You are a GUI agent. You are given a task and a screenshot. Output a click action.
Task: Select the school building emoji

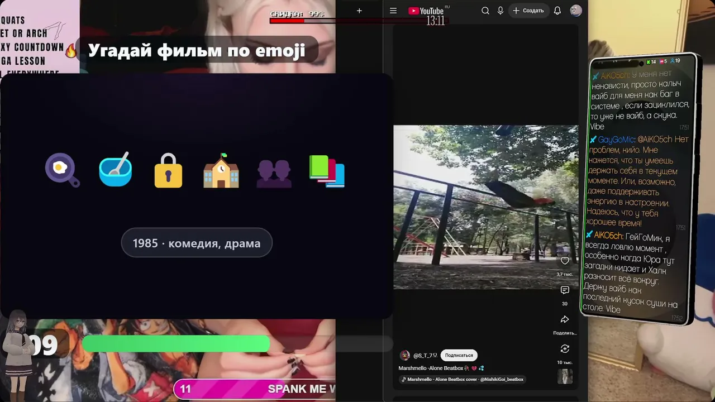point(221,170)
